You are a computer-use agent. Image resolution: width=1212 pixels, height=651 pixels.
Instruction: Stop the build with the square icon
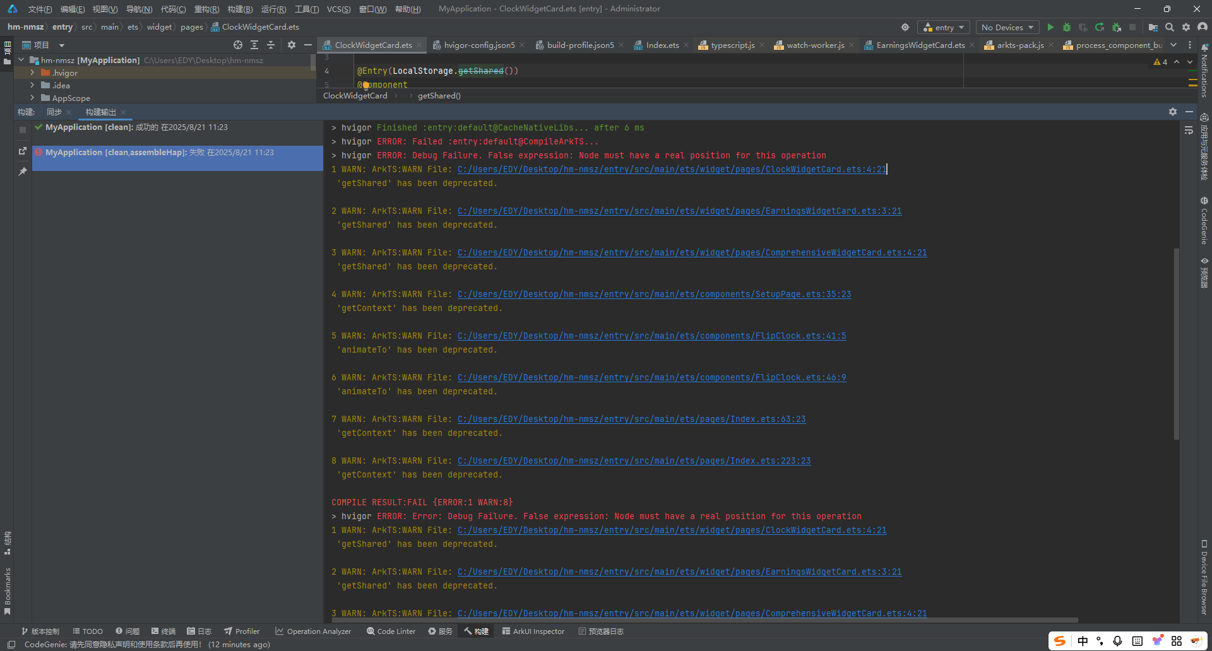click(23, 130)
